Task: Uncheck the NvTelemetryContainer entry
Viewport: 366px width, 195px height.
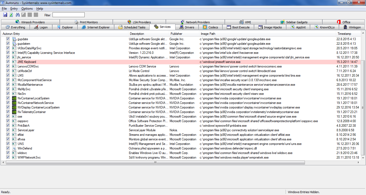Action: 8,112
